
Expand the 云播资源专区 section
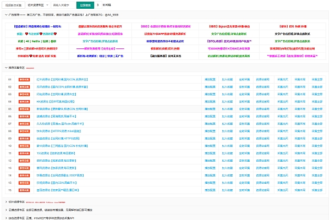tap(6, 210)
